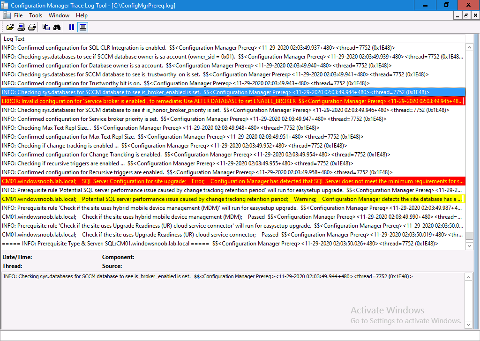The height and width of the screenshot is (341, 480).
Task: Select the '===== INFO: Prerequisite Type & Server' line
Action: click(x=233, y=244)
